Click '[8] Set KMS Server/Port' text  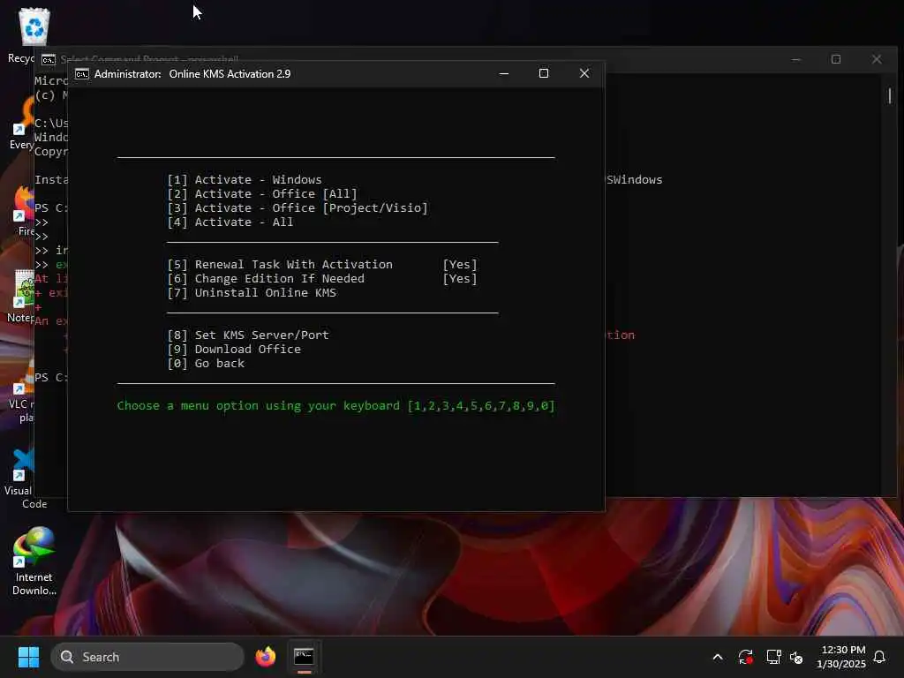click(x=248, y=335)
